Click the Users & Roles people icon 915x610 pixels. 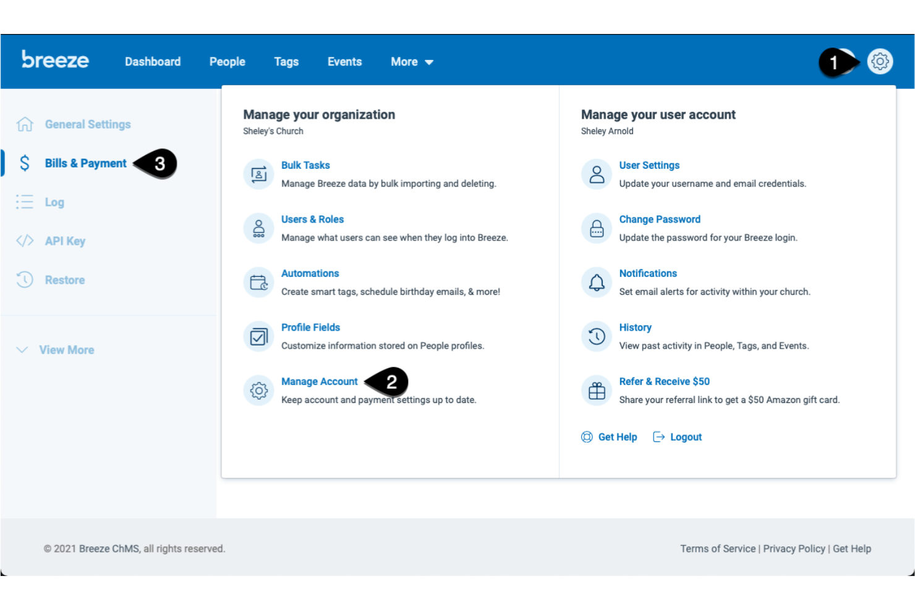[258, 228]
